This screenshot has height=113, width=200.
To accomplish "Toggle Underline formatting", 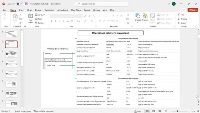I will [59, 21].
